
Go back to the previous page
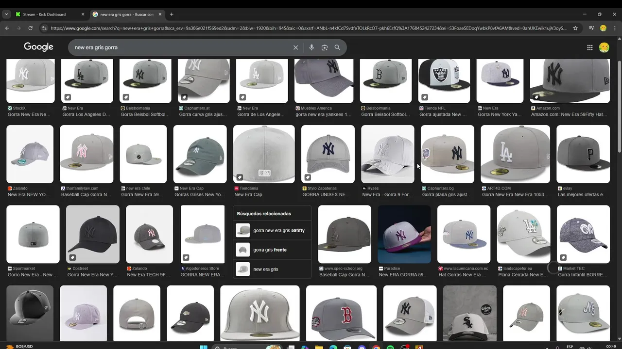pos(7,28)
